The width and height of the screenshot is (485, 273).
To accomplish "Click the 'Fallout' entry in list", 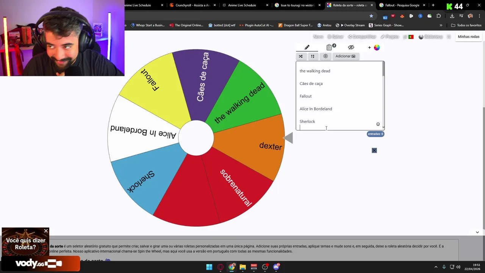I will [305, 96].
